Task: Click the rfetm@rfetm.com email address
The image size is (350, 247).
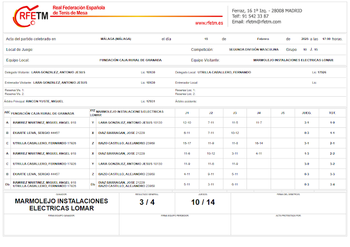Action: 263,22
